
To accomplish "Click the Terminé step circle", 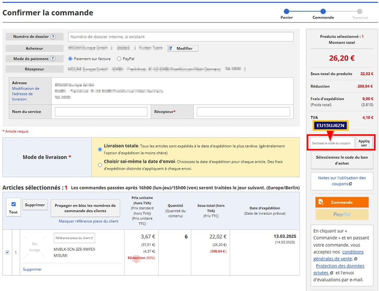I will [x=360, y=11].
